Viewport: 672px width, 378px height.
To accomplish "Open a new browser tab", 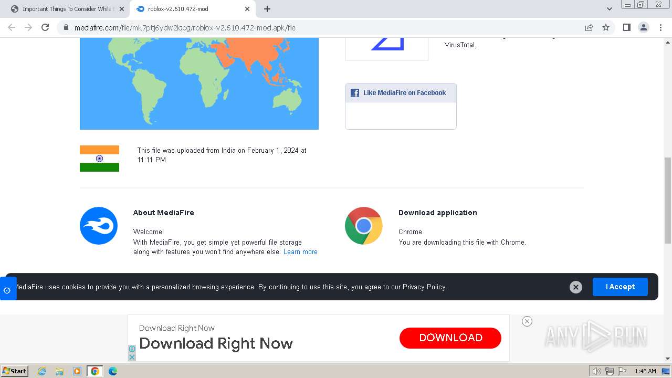I will (x=267, y=9).
